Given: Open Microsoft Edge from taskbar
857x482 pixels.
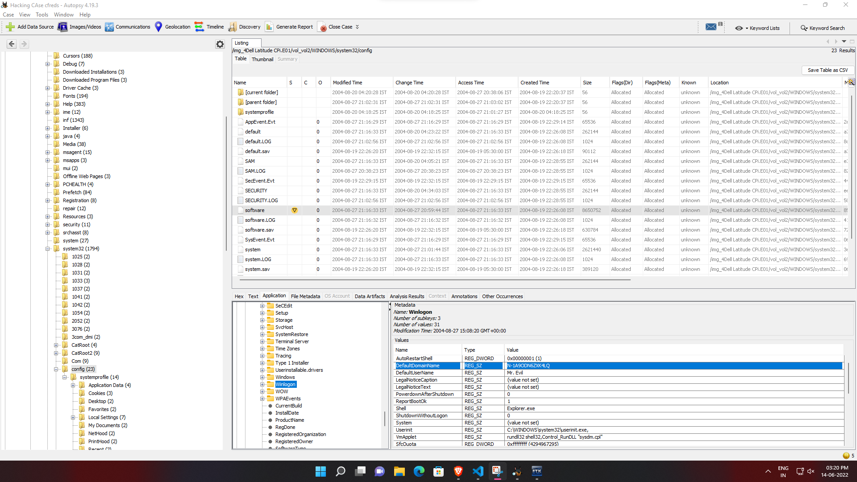Looking at the screenshot, I should coord(419,471).
